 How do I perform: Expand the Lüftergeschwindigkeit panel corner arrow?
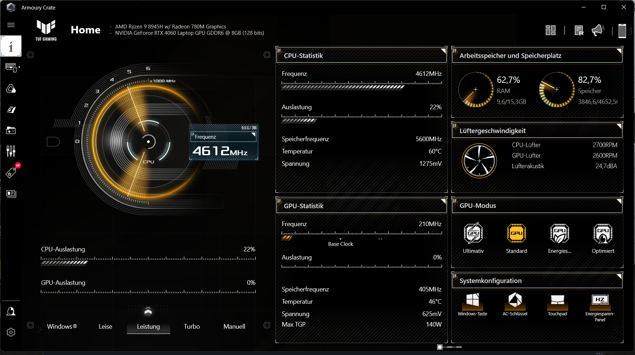pos(619,126)
